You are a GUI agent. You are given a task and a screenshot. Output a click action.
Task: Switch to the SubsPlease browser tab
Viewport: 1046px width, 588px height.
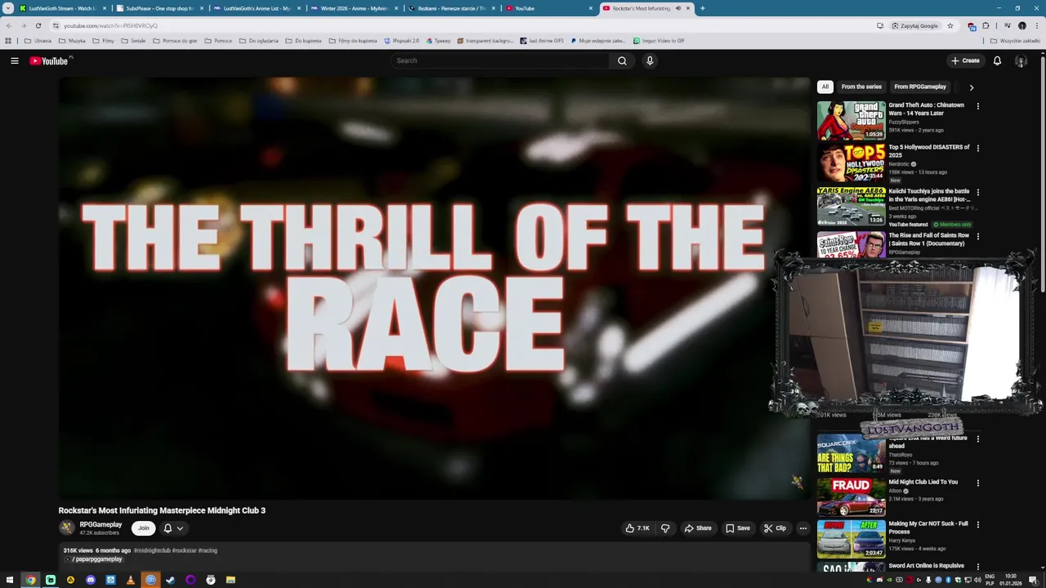[159, 8]
